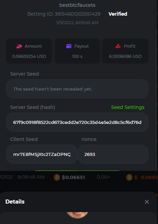Click the Amount card showing 0.06659254 USD
The image size is (158, 224).
pyautogui.click(x=29, y=51)
